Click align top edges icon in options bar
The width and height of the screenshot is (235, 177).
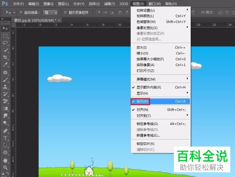point(98,12)
